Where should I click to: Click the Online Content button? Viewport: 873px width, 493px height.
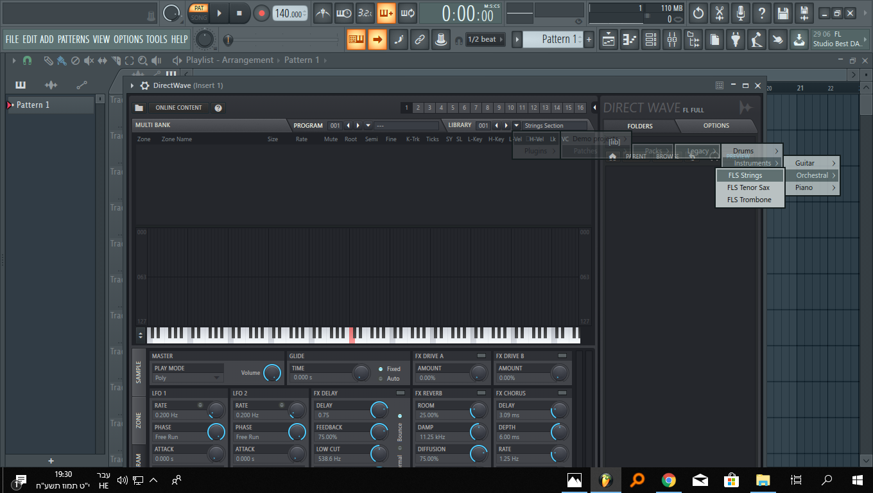click(x=178, y=108)
